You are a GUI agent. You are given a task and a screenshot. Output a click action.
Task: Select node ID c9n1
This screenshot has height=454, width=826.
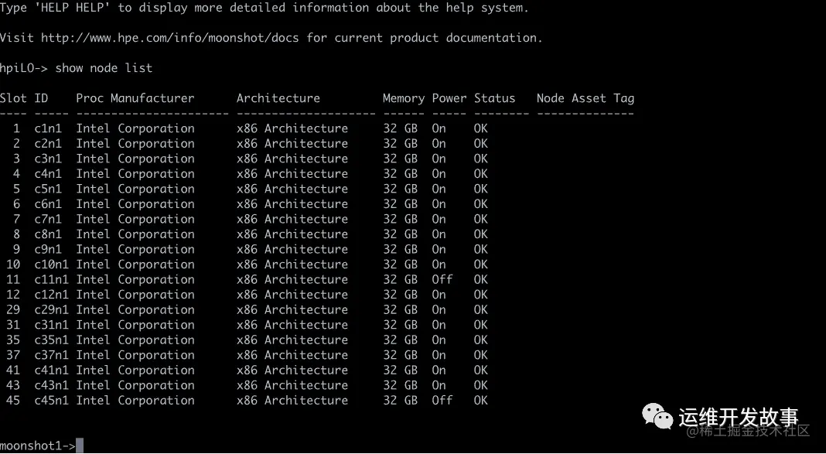pos(48,250)
